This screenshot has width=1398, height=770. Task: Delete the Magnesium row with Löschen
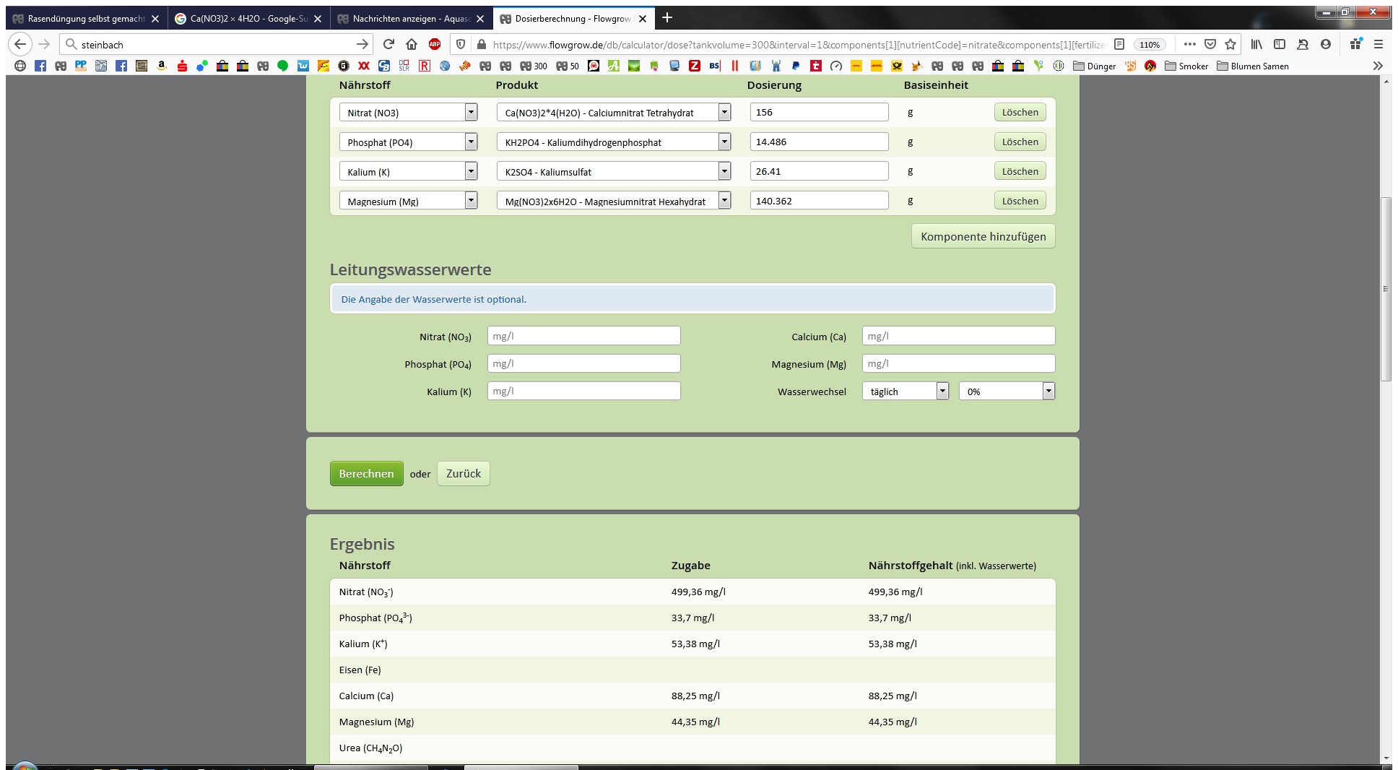click(x=1020, y=202)
